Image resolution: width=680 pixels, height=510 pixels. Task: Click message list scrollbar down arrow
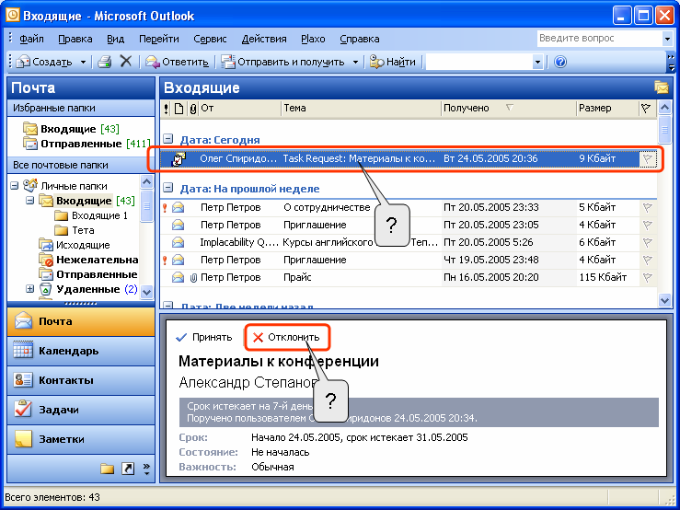pyautogui.click(x=664, y=299)
